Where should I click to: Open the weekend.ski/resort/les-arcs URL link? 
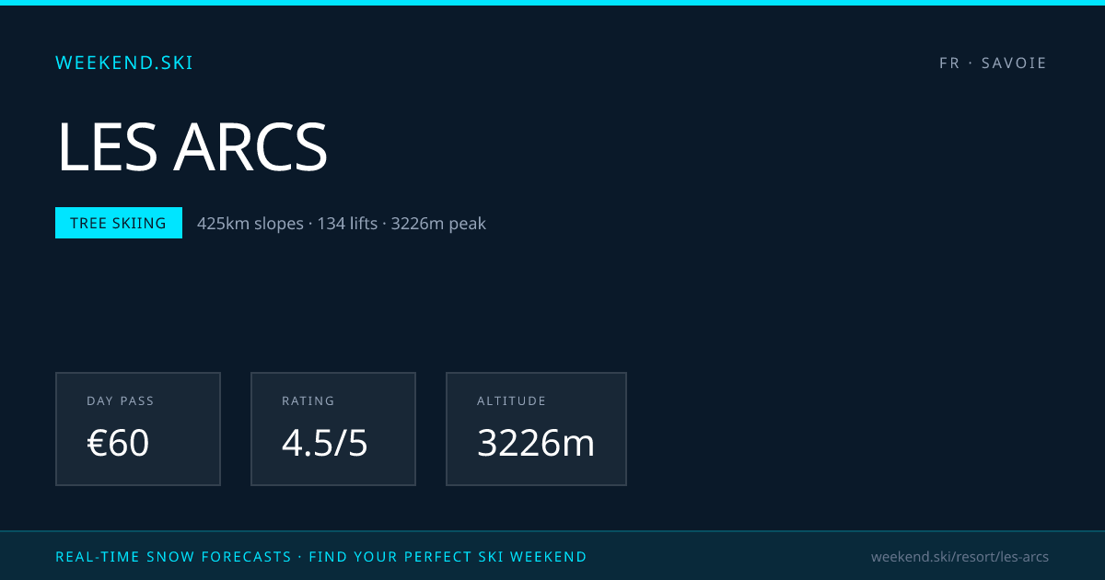960,557
